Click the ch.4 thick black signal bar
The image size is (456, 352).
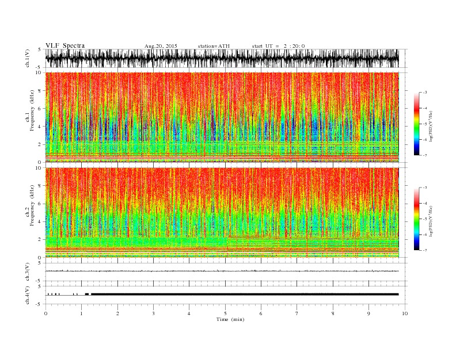click(245, 294)
